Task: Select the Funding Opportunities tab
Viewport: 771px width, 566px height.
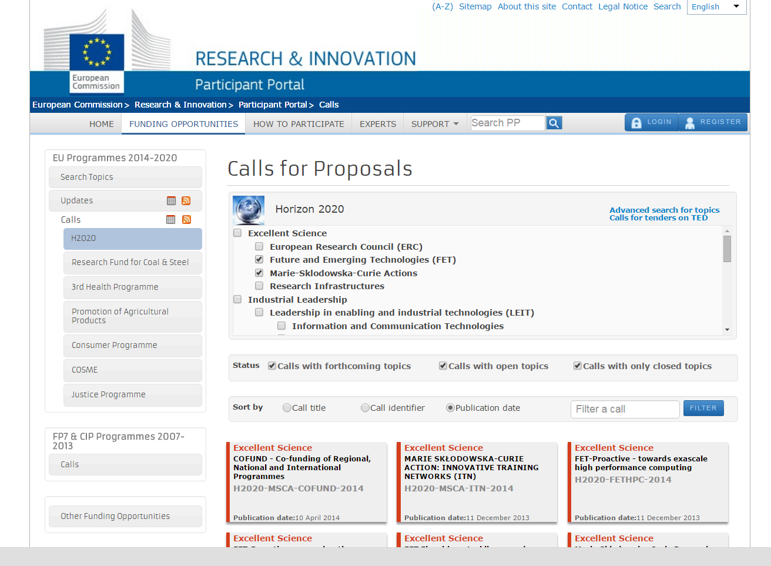Action: (183, 124)
